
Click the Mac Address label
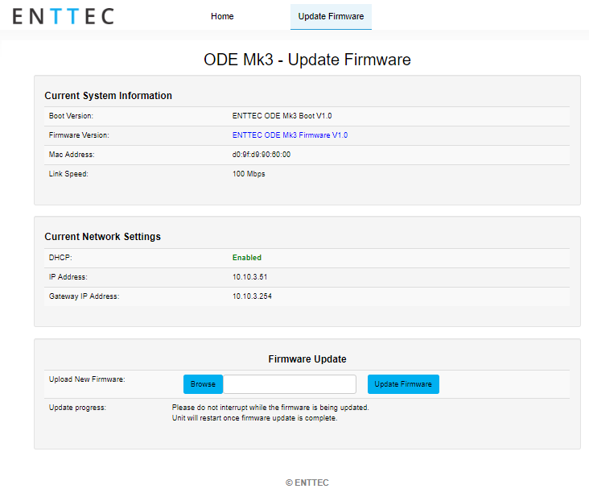pos(72,155)
